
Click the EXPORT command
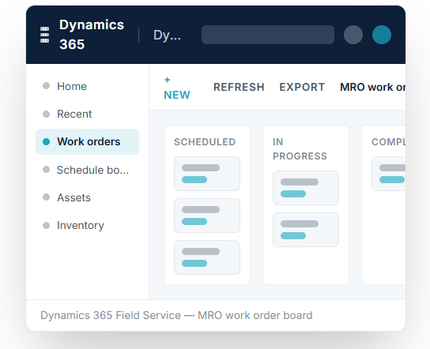(x=302, y=87)
